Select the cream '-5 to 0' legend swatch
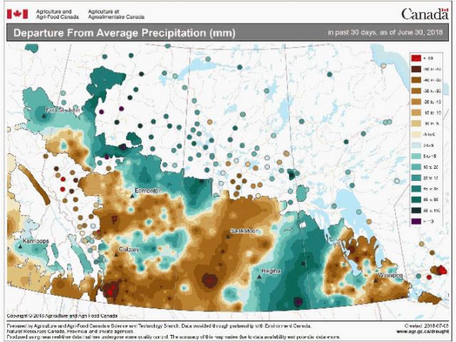Image resolution: width=456 pixels, height=342 pixels. (416, 135)
